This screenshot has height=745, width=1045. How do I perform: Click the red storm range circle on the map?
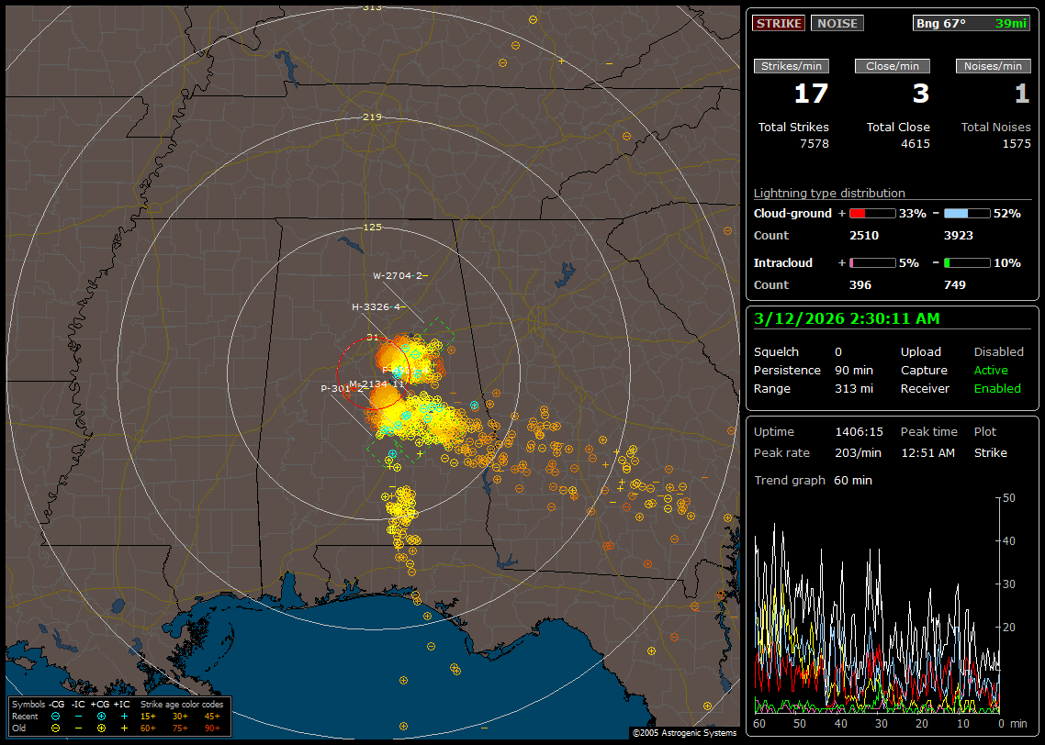[x=339, y=376]
